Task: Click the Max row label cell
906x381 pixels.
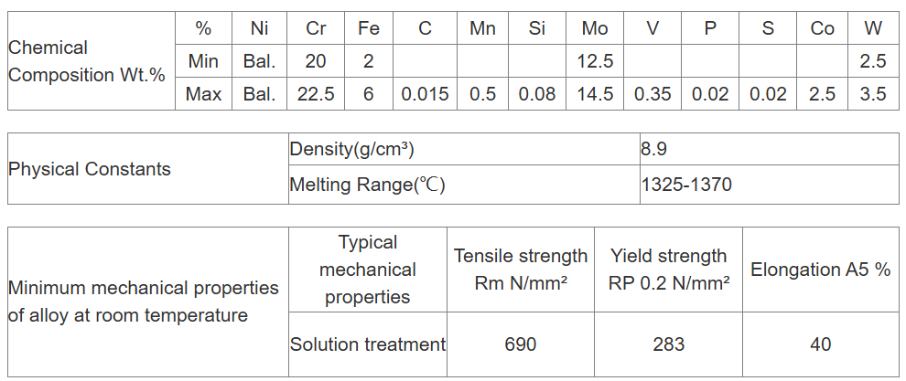Action: (x=203, y=94)
